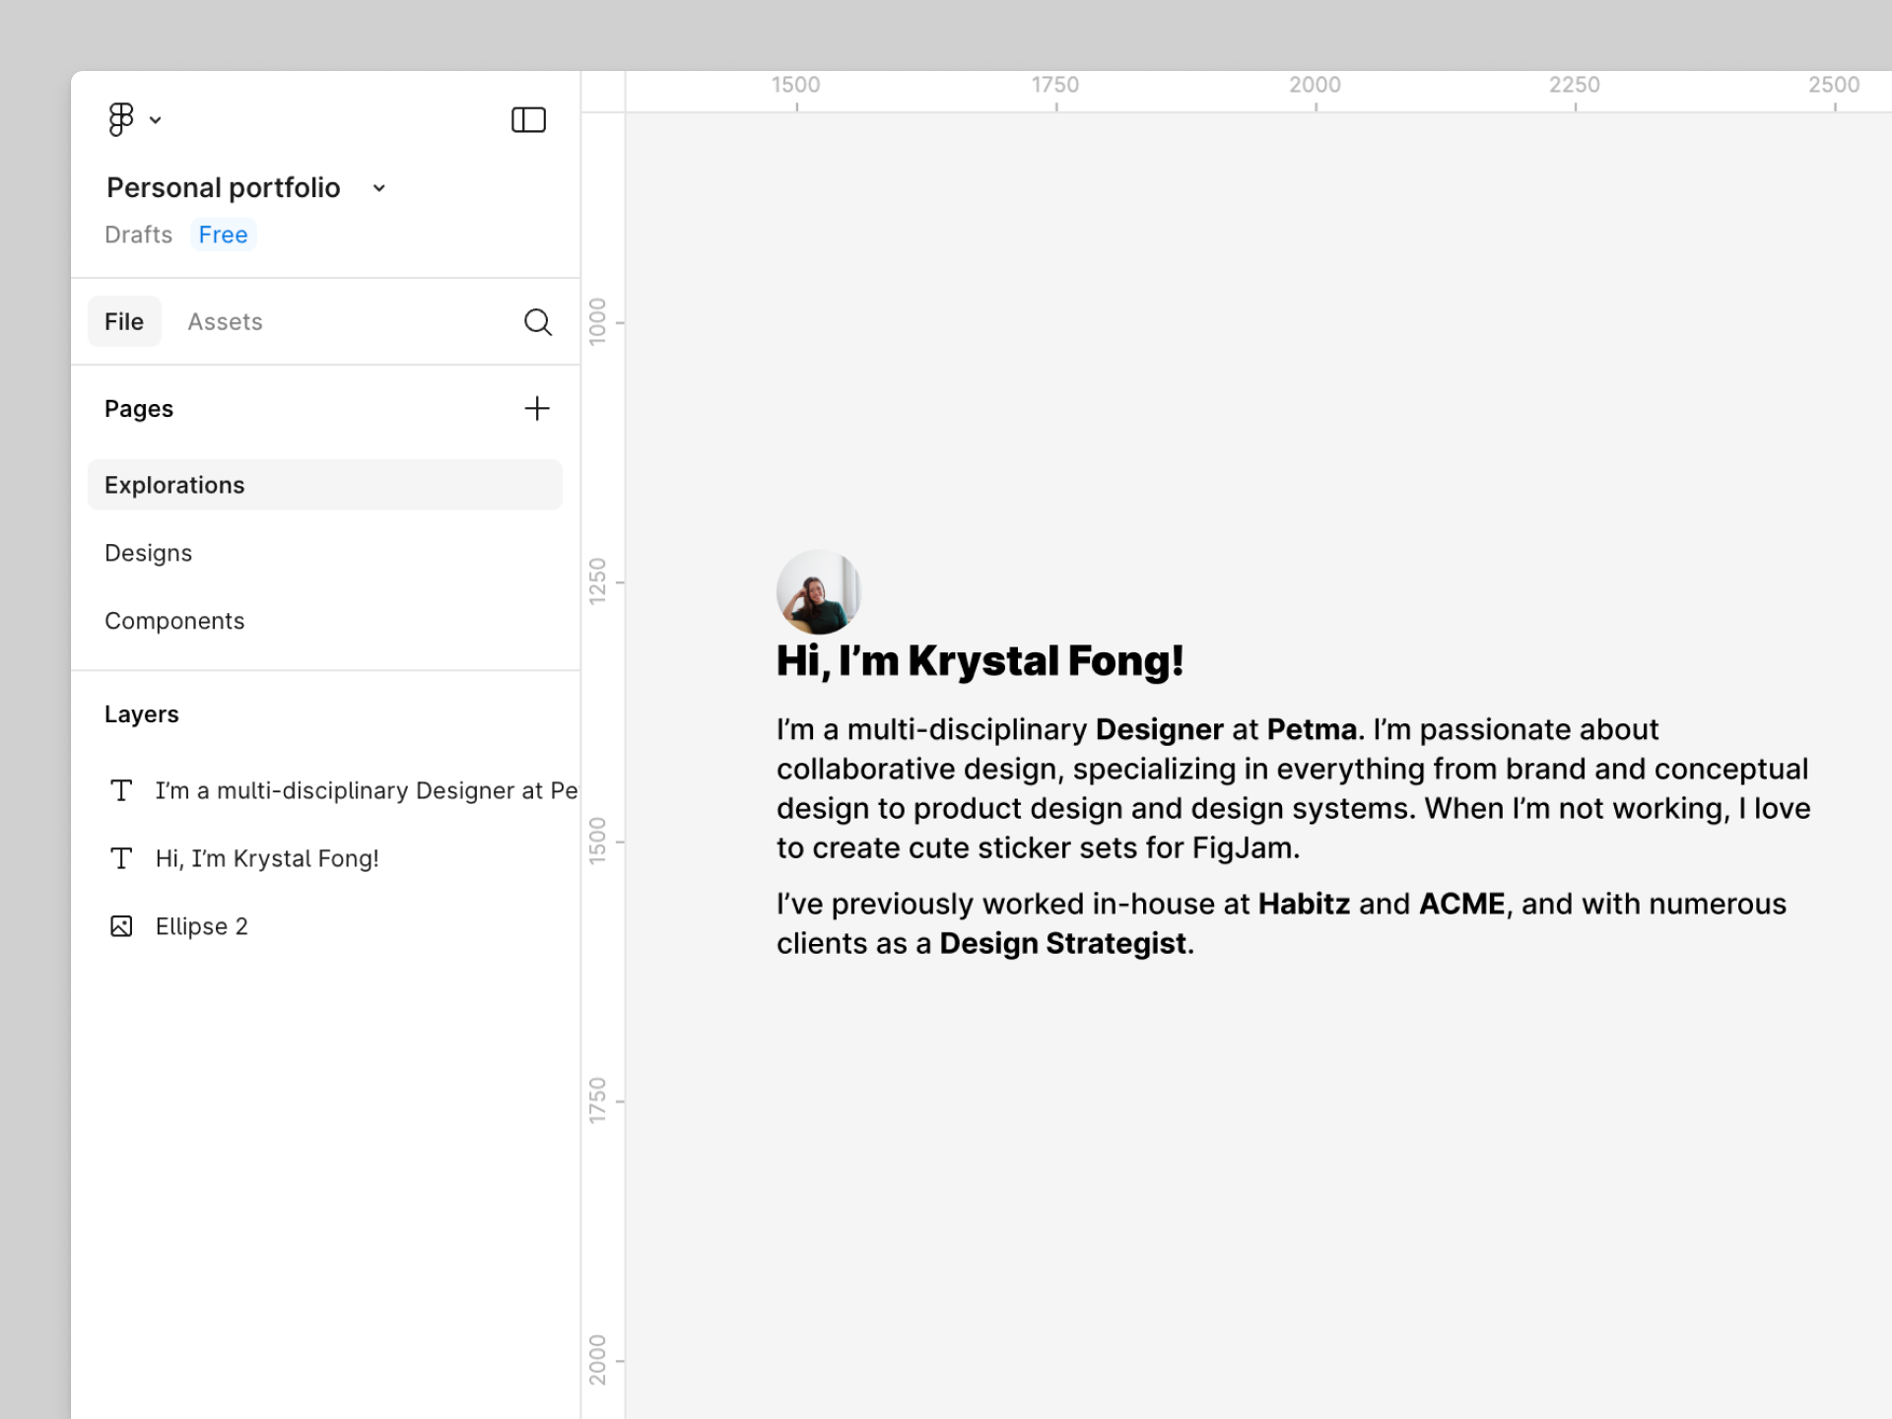Click the image icon of Ellipse 2
The image size is (1892, 1419).
121,926
